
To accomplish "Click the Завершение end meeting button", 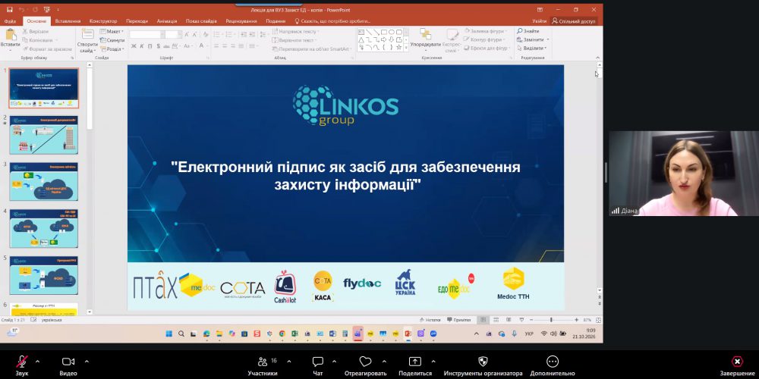I will (x=737, y=366).
